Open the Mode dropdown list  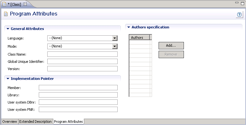tap(115, 46)
